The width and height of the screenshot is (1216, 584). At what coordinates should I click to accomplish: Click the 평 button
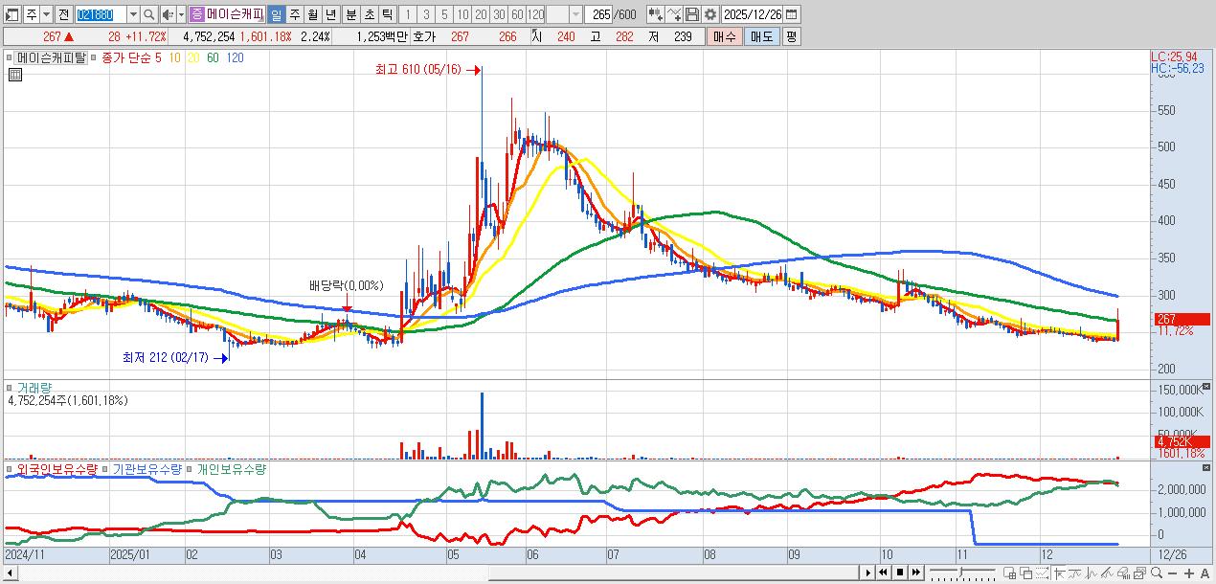click(x=791, y=36)
